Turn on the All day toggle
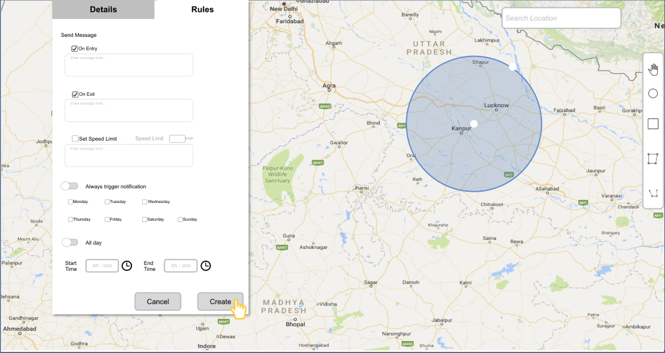Image resolution: width=665 pixels, height=353 pixels. click(70, 242)
